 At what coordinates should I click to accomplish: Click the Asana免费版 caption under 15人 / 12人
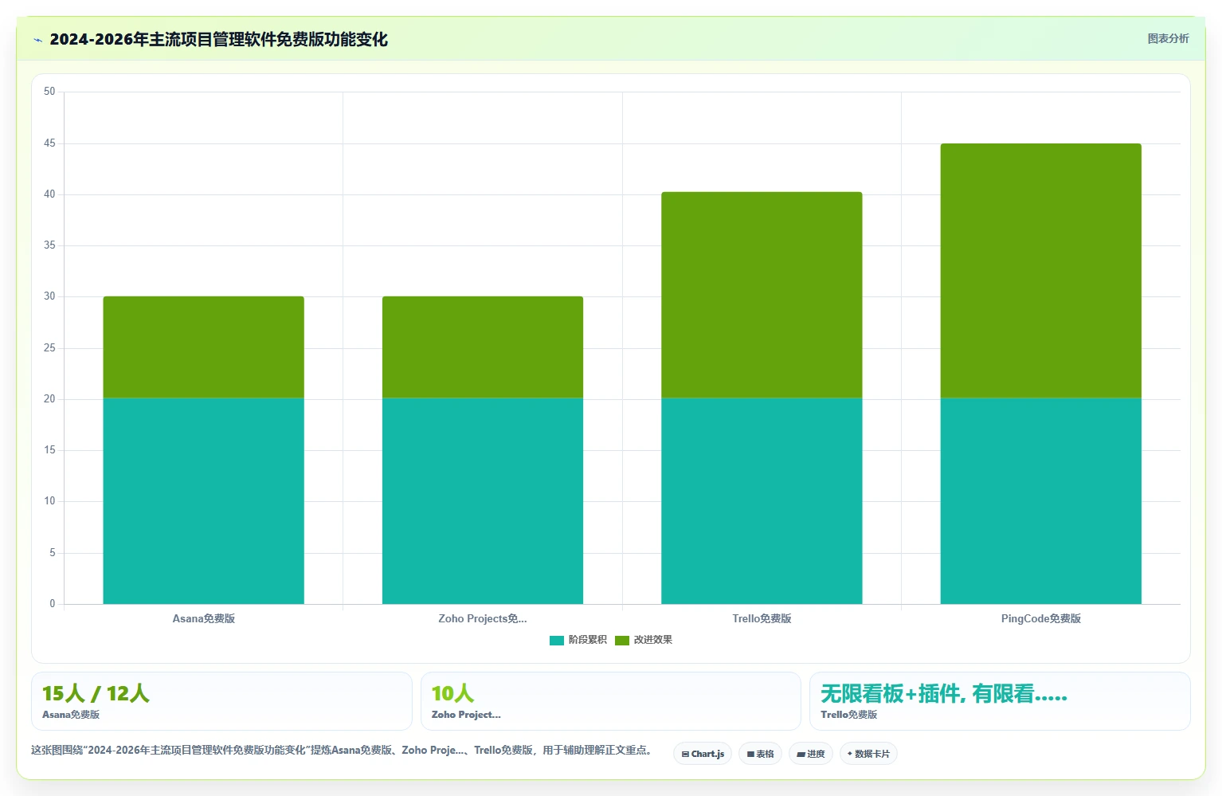[71, 715]
